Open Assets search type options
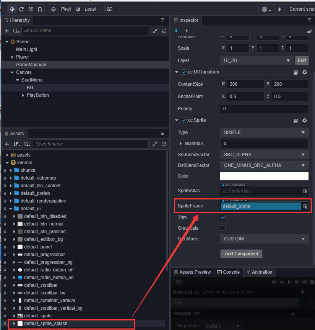This screenshot has height=330, width=315. coord(27,144)
